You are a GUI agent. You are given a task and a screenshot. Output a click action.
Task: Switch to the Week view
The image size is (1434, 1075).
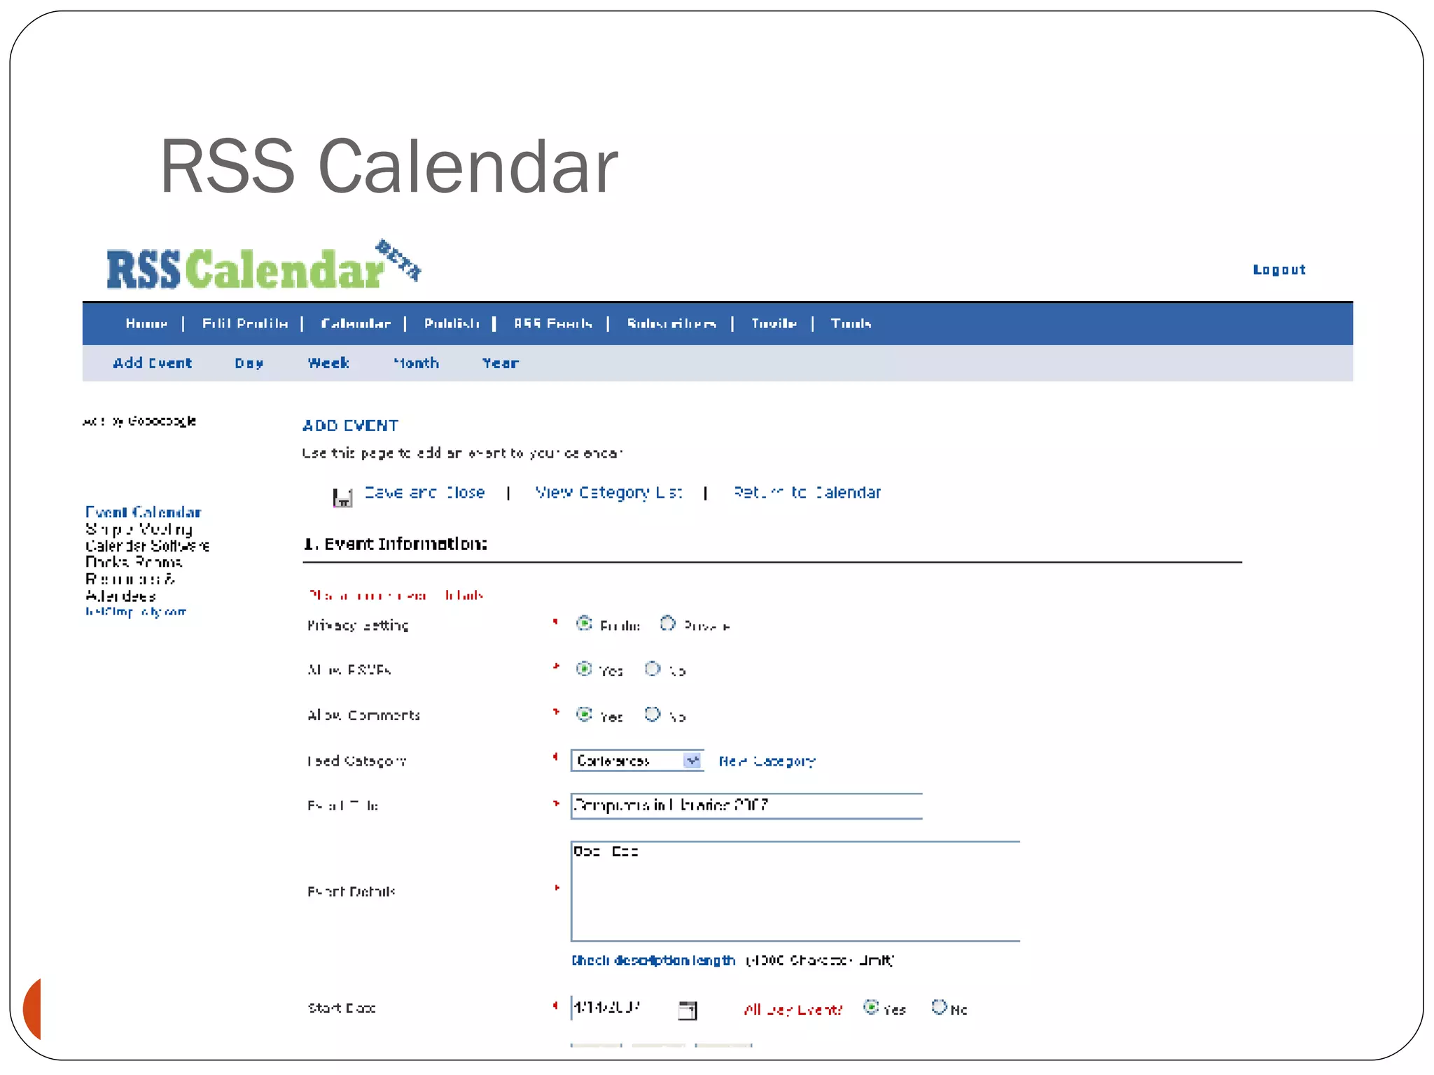328,363
